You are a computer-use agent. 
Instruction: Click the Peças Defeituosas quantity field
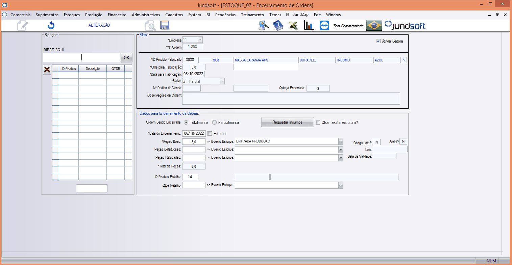[194, 150]
